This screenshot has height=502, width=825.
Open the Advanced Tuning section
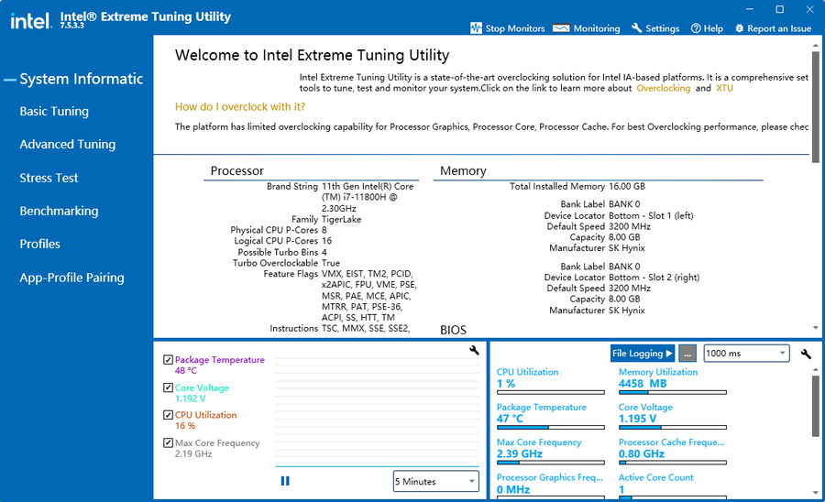pyautogui.click(x=68, y=145)
